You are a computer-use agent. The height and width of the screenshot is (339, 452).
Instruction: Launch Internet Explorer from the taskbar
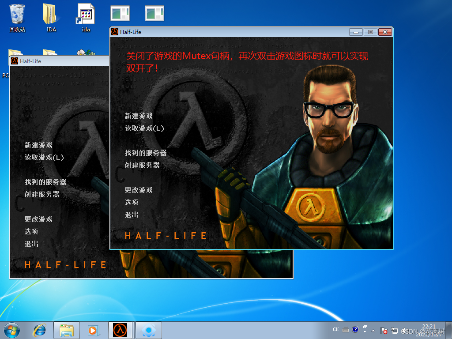39,330
